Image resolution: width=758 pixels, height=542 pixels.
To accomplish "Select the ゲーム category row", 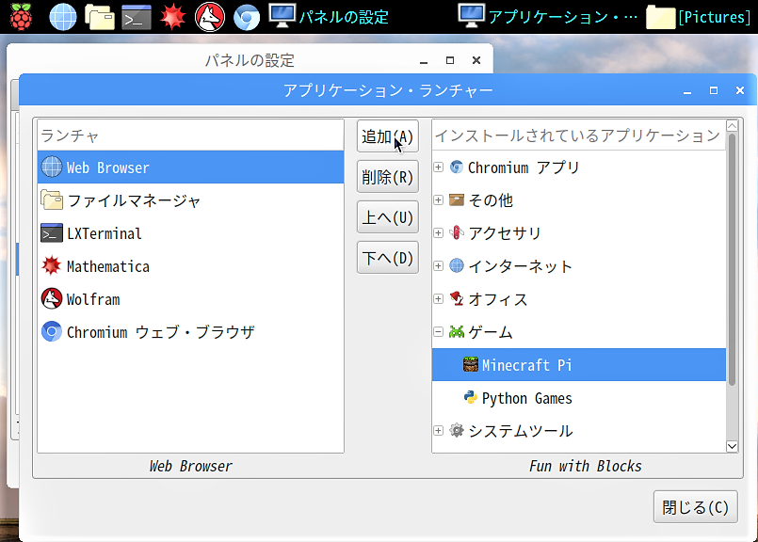I will (579, 331).
